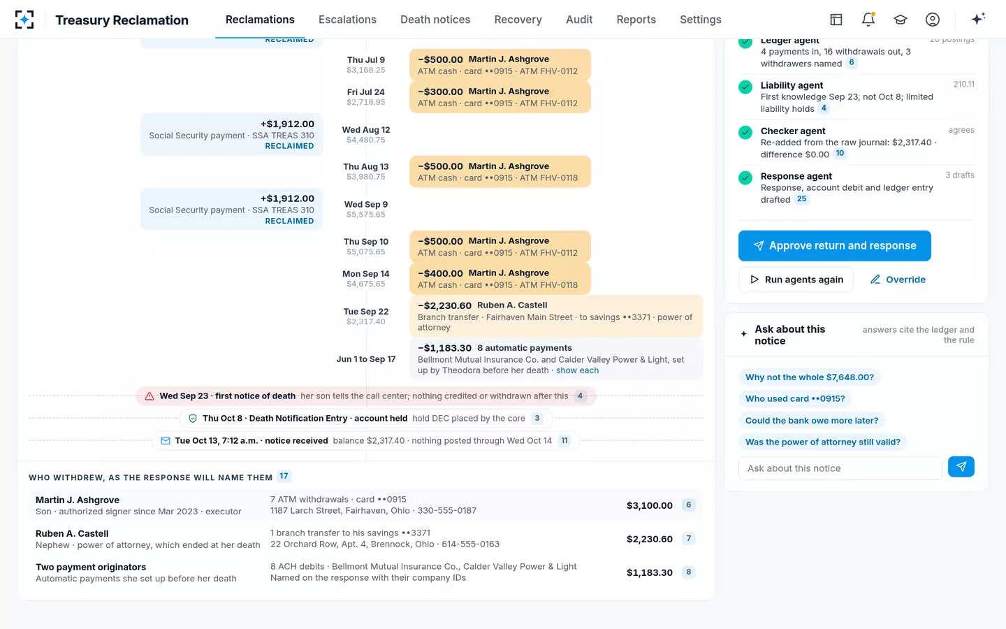Open the sparkle assistant icon

pyautogui.click(x=978, y=19)
